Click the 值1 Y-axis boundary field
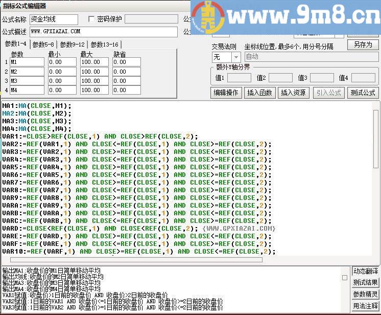Screen dimensions: 381x315 [239, 78]
